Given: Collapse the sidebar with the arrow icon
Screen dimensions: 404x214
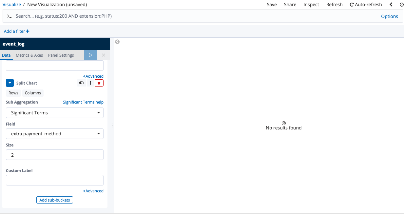Looking at the screenshot, I should coord(117,42).
